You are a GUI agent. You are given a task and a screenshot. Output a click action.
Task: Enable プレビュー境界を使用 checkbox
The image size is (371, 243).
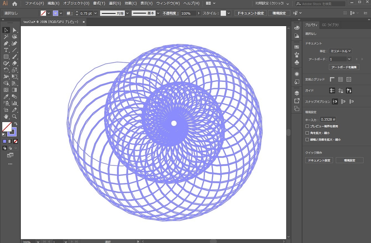307,126
